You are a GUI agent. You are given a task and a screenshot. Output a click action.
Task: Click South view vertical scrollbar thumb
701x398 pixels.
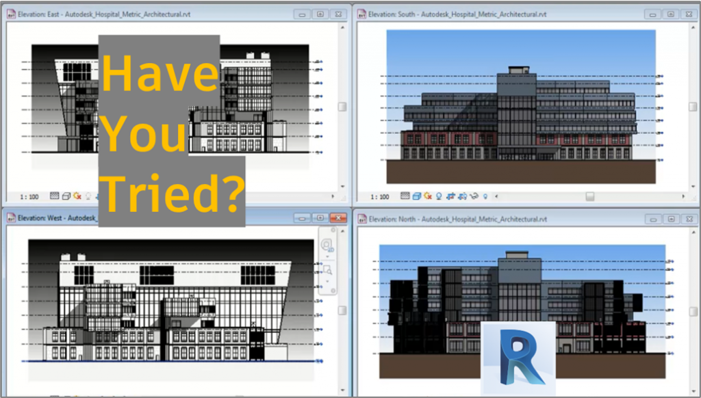click(693, 107)
